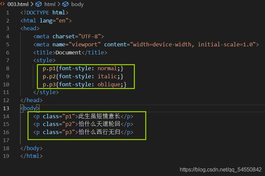Open the 003.html breadcrumb item
This screenshot has width=265, height=176.
(18, 4)
